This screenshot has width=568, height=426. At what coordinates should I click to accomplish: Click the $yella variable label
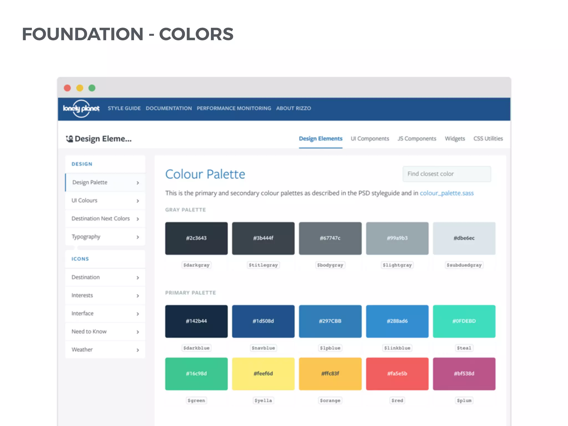pyautogui.click(x=263, y=401)
